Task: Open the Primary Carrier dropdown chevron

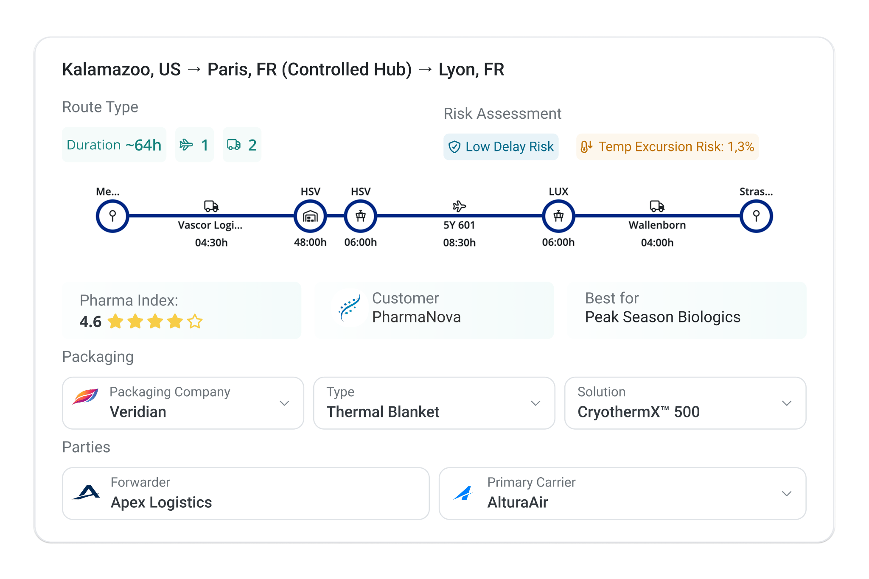Action: (x=787, y=493)
